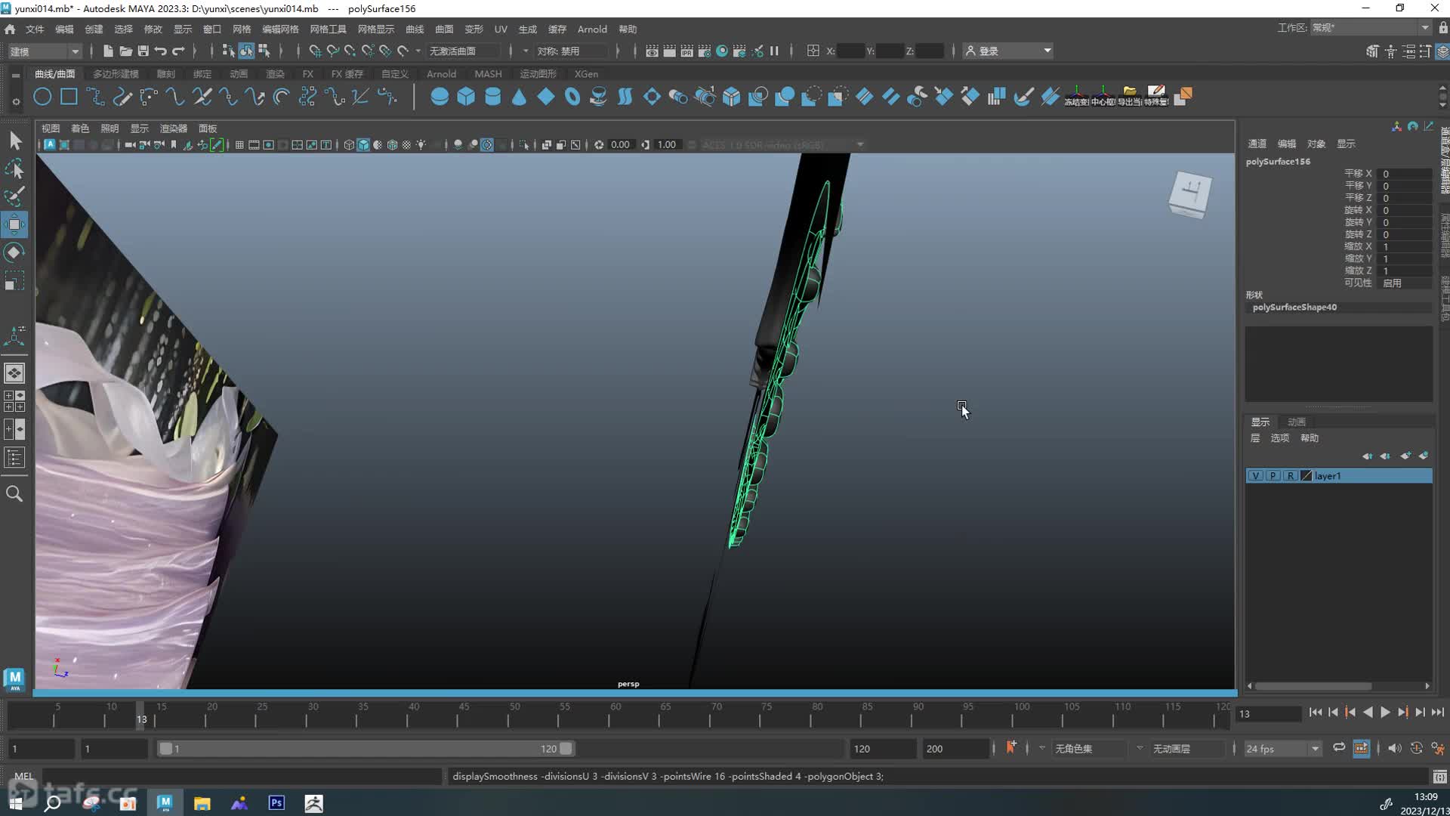Toggle audio speaker icon in range bar
Screen dimensions: 1450x816
[1394, 748]
